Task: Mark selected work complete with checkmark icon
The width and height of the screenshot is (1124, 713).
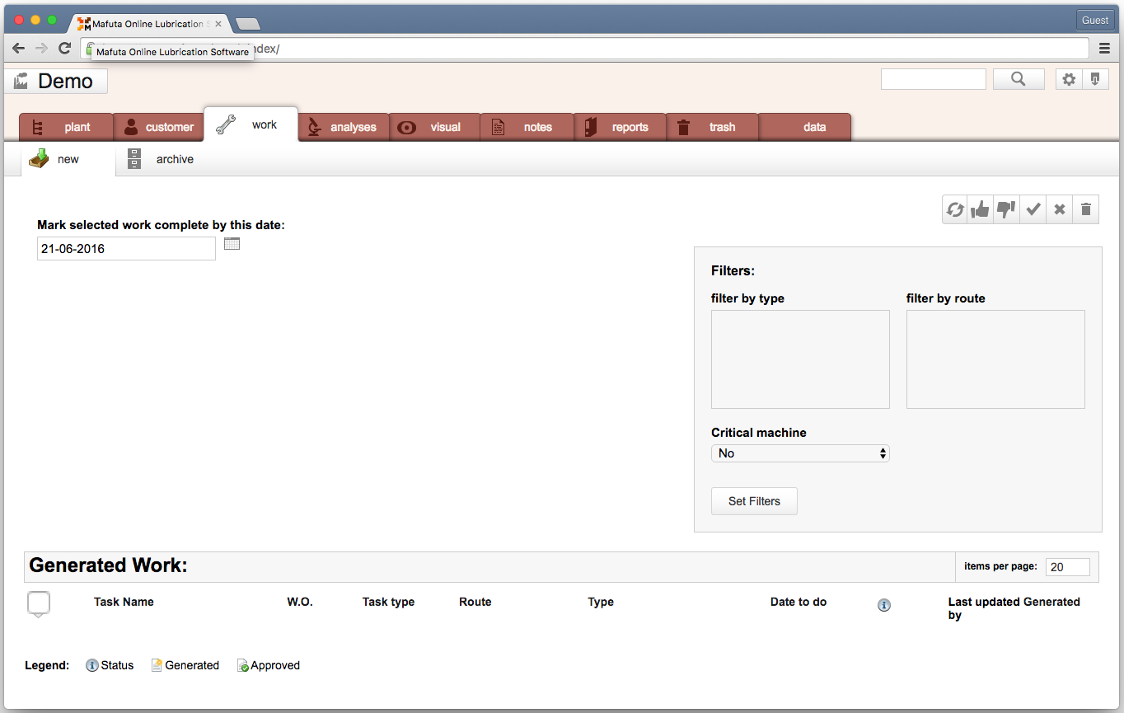Action: coord(1033,209)
